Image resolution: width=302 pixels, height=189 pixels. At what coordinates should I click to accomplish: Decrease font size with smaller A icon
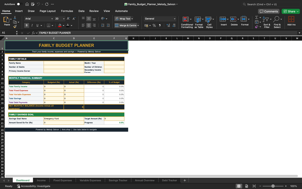74,19
